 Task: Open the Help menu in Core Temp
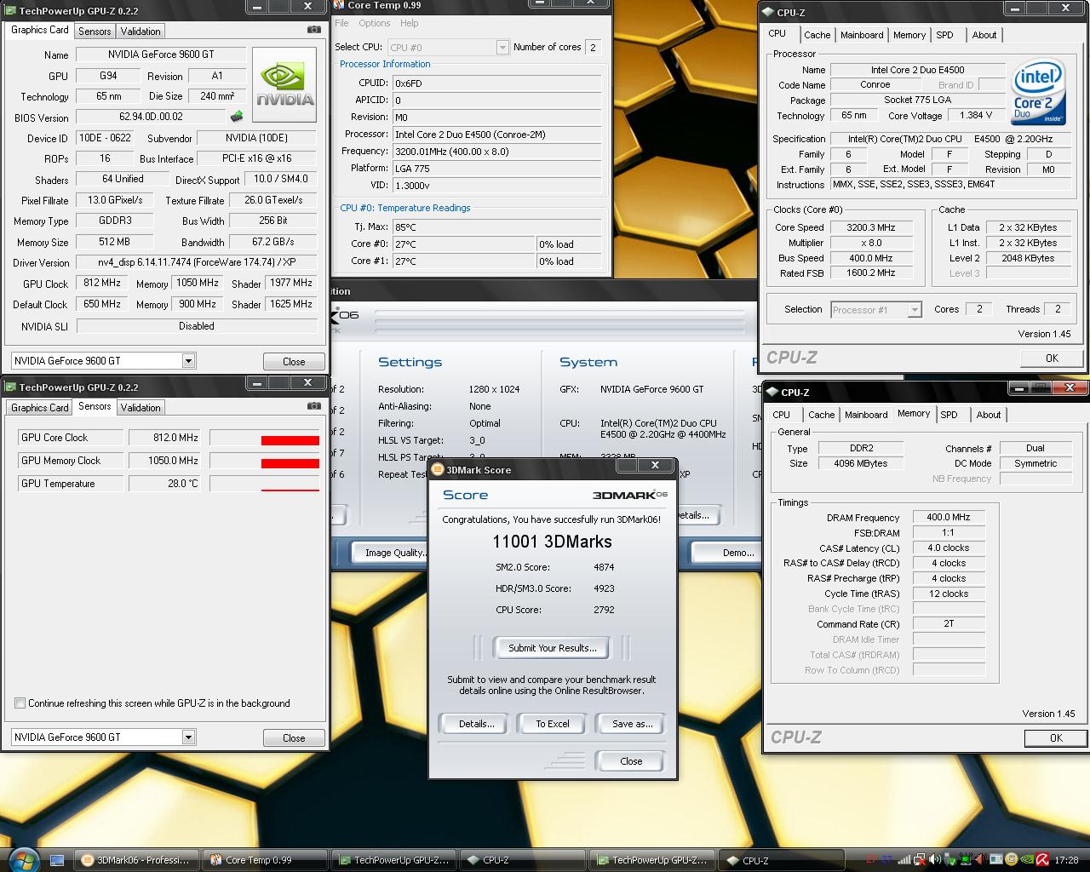(409, 23)
